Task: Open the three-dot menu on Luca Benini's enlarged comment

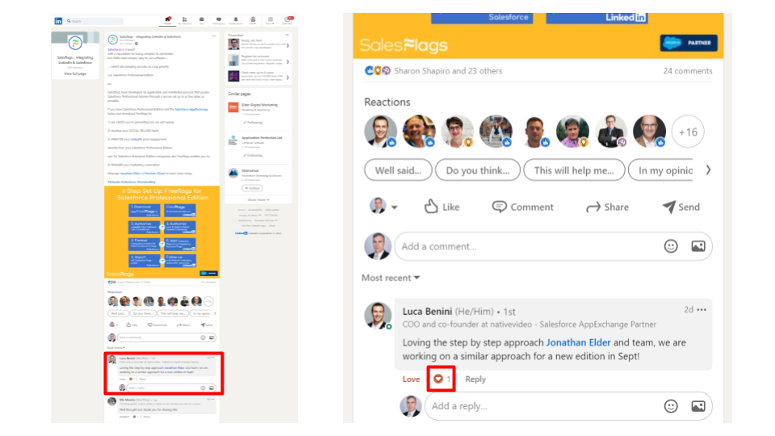Action: pos(702,310)
